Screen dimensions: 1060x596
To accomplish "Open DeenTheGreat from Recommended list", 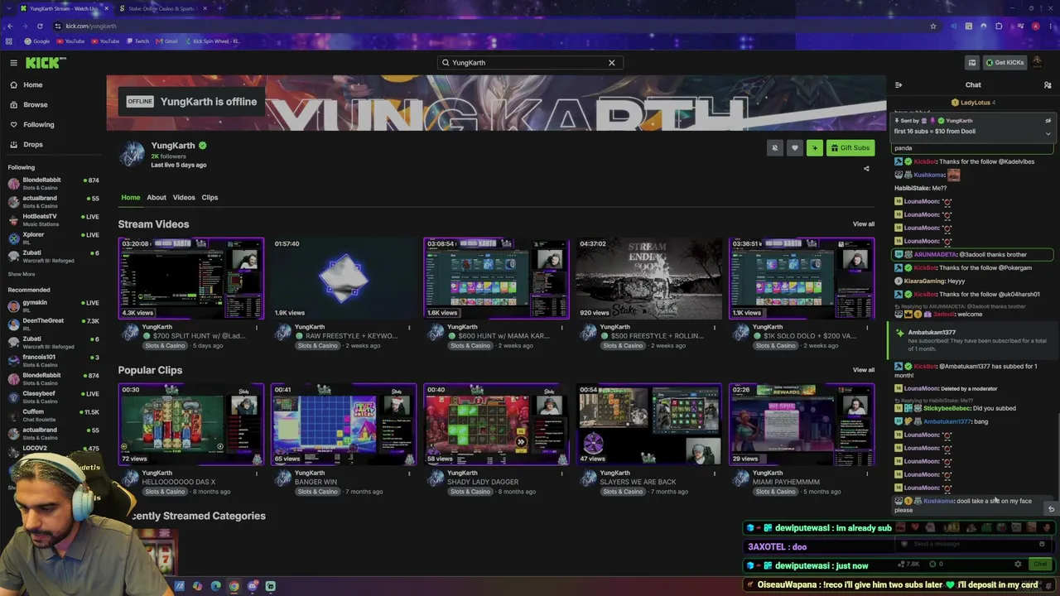I will point(53,324).
